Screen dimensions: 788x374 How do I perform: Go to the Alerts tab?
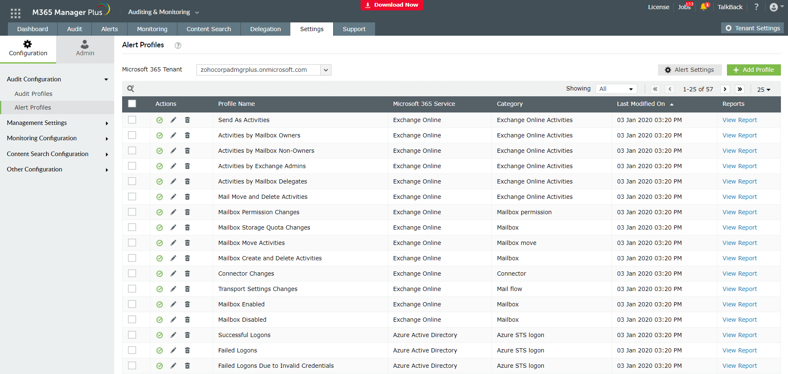(110, 29)
